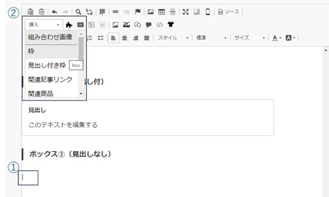Viewport: 329px width, 197px height.
Task: Click the double speech bubble icon
Action: tap(138, 25)
